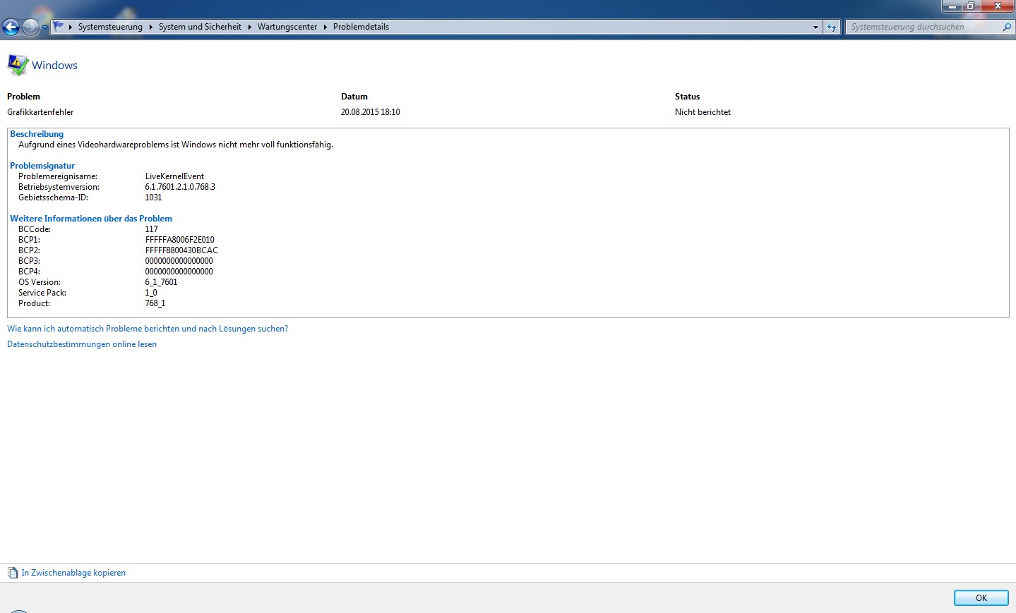Screen dimensions: 1016x613
Task: Expand arrow after Systemsteuerung breadcrumb
Action: 150,27
